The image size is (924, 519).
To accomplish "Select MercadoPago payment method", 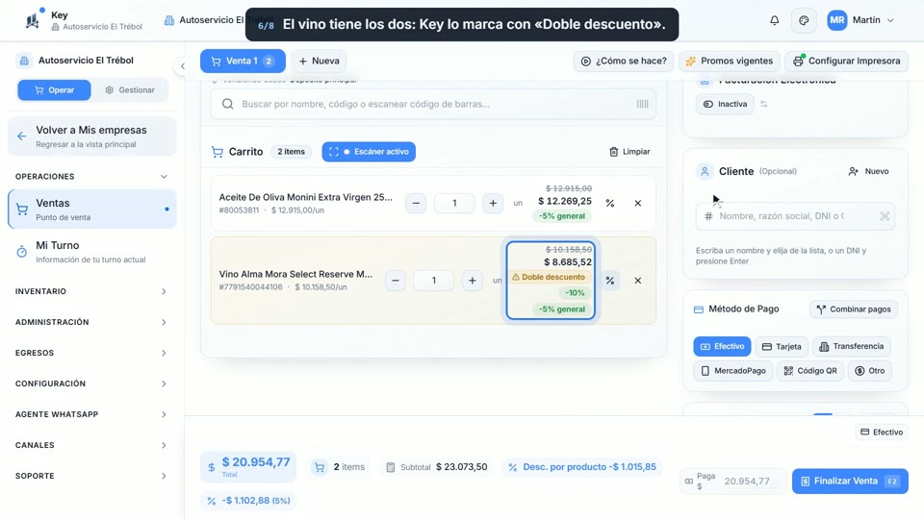I will click(x=733, y=371).
